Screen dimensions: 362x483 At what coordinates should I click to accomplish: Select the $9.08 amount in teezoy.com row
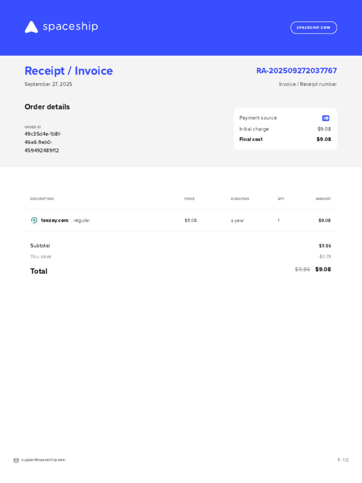[325, 220]
